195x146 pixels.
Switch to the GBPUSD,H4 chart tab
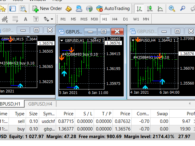pos(40,104)
